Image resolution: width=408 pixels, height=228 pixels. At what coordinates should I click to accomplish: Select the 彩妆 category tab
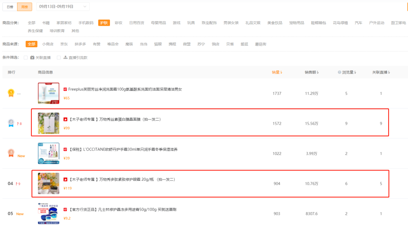point(118,23)
